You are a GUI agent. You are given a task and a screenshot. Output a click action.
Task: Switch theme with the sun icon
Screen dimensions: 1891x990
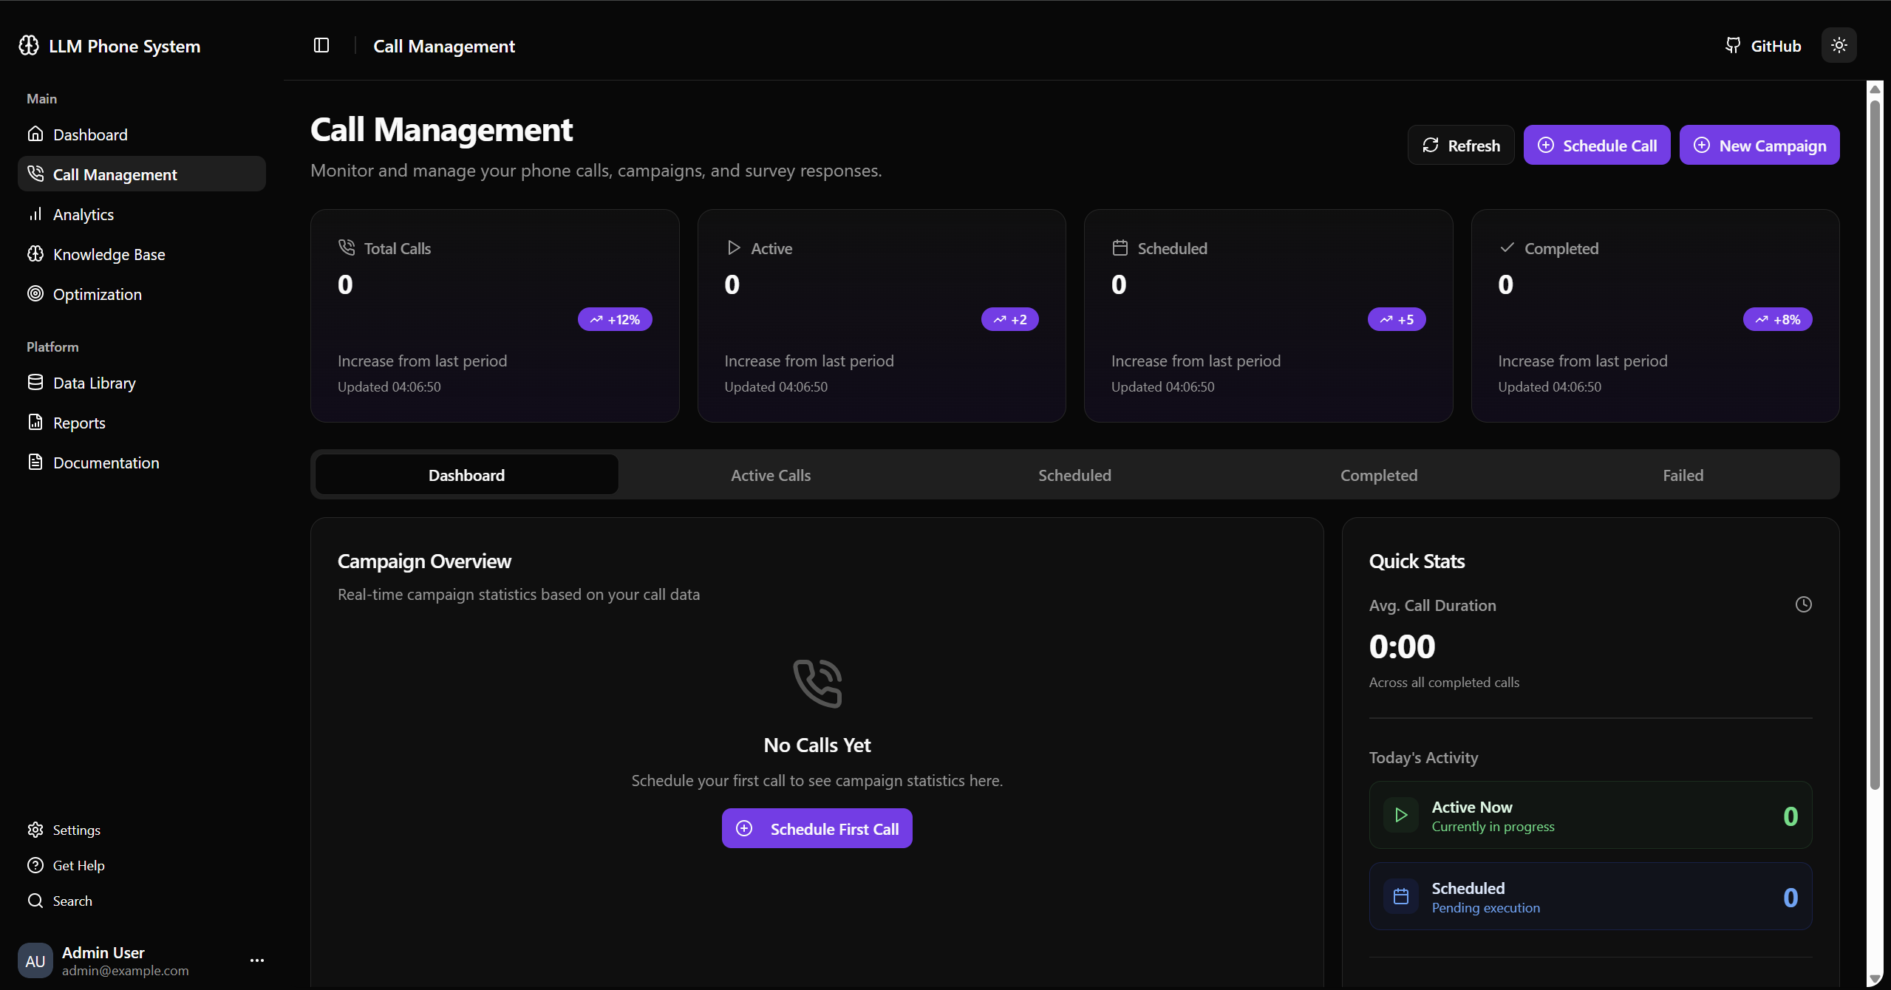pyautogui.click(x=1839, y=46)
